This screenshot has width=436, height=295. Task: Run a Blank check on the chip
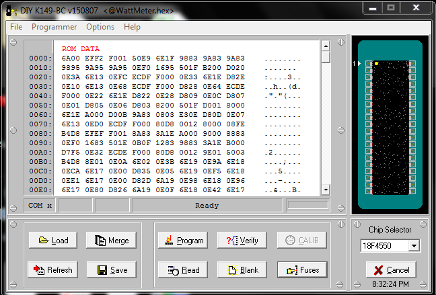tap(242, 269)
